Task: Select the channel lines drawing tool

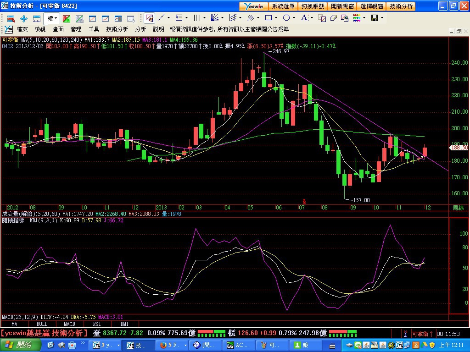Action: point(233,18)
